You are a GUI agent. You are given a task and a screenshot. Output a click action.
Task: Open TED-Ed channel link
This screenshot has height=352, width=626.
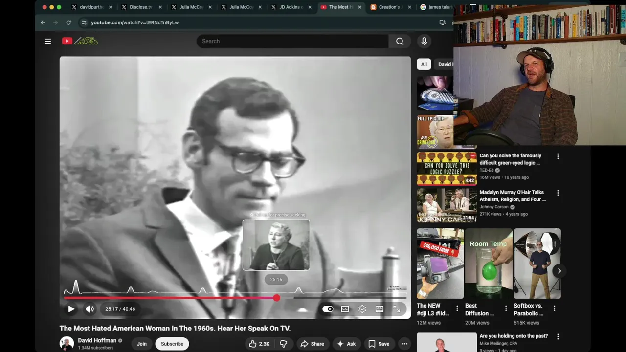tap(487, 170)
